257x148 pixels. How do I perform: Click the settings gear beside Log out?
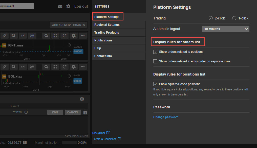tap(68, 6)
